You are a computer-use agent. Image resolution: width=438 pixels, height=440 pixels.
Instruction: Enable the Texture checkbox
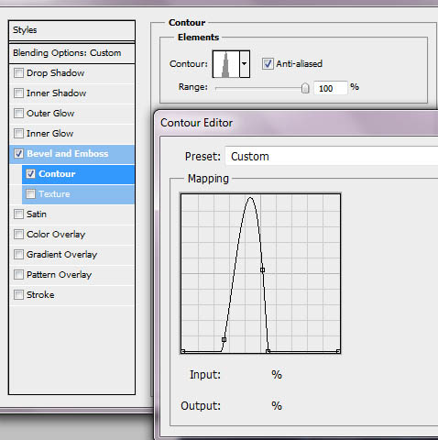click(30, 194)
